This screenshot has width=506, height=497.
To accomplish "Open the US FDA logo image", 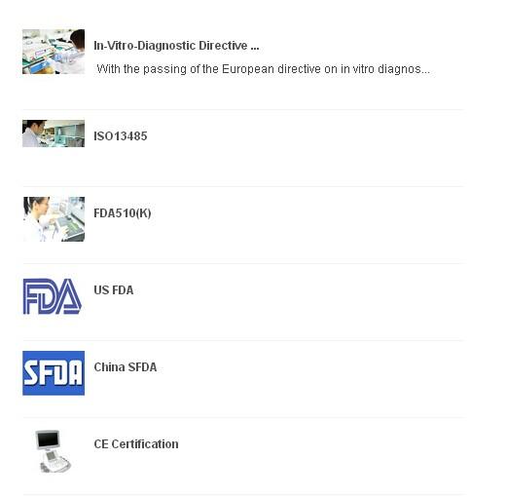I will point(52,296).
